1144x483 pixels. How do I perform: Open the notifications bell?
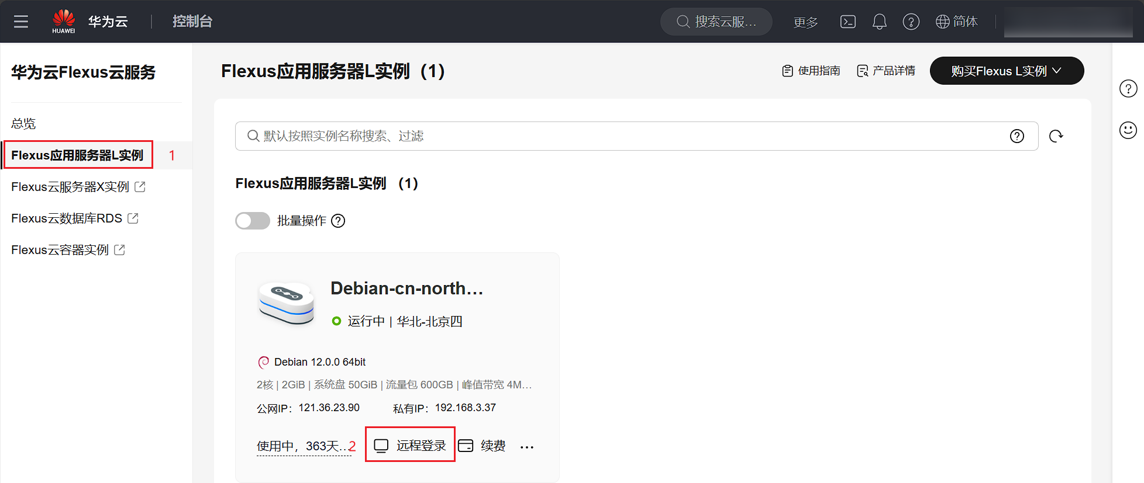click(879, 22)
